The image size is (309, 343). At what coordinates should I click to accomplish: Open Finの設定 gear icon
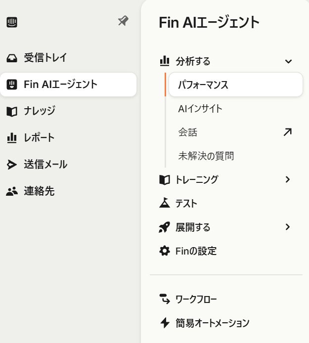click(x=164, y=251)
